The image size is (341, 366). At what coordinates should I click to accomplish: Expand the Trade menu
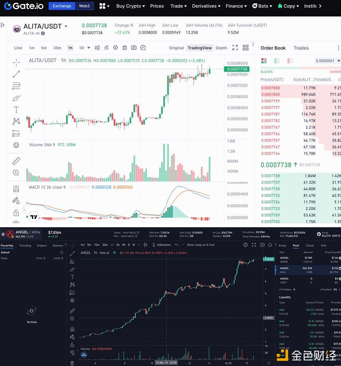coord(178,6)
